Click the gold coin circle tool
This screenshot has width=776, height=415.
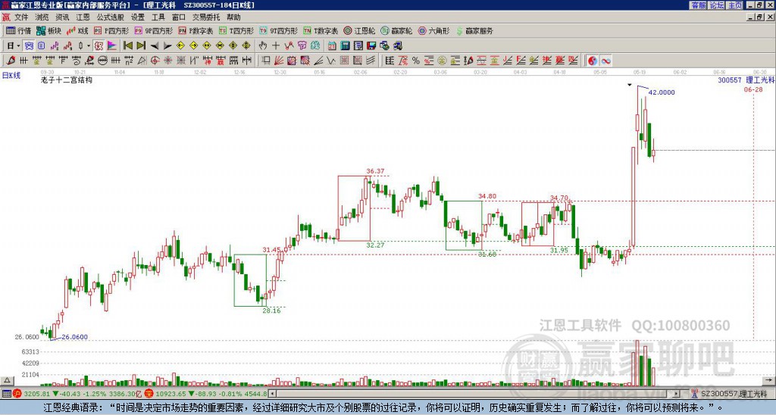(442, 61)
